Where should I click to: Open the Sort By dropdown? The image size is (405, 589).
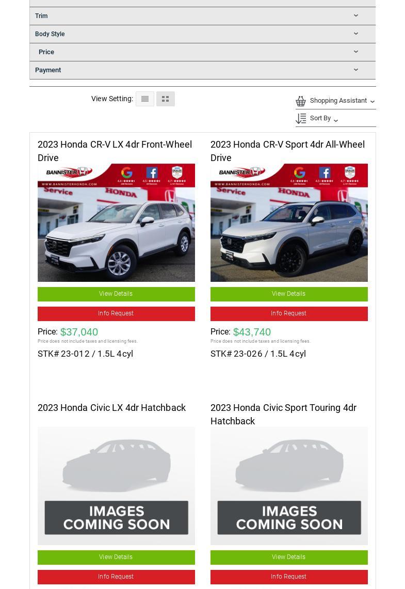pos(321,119)
